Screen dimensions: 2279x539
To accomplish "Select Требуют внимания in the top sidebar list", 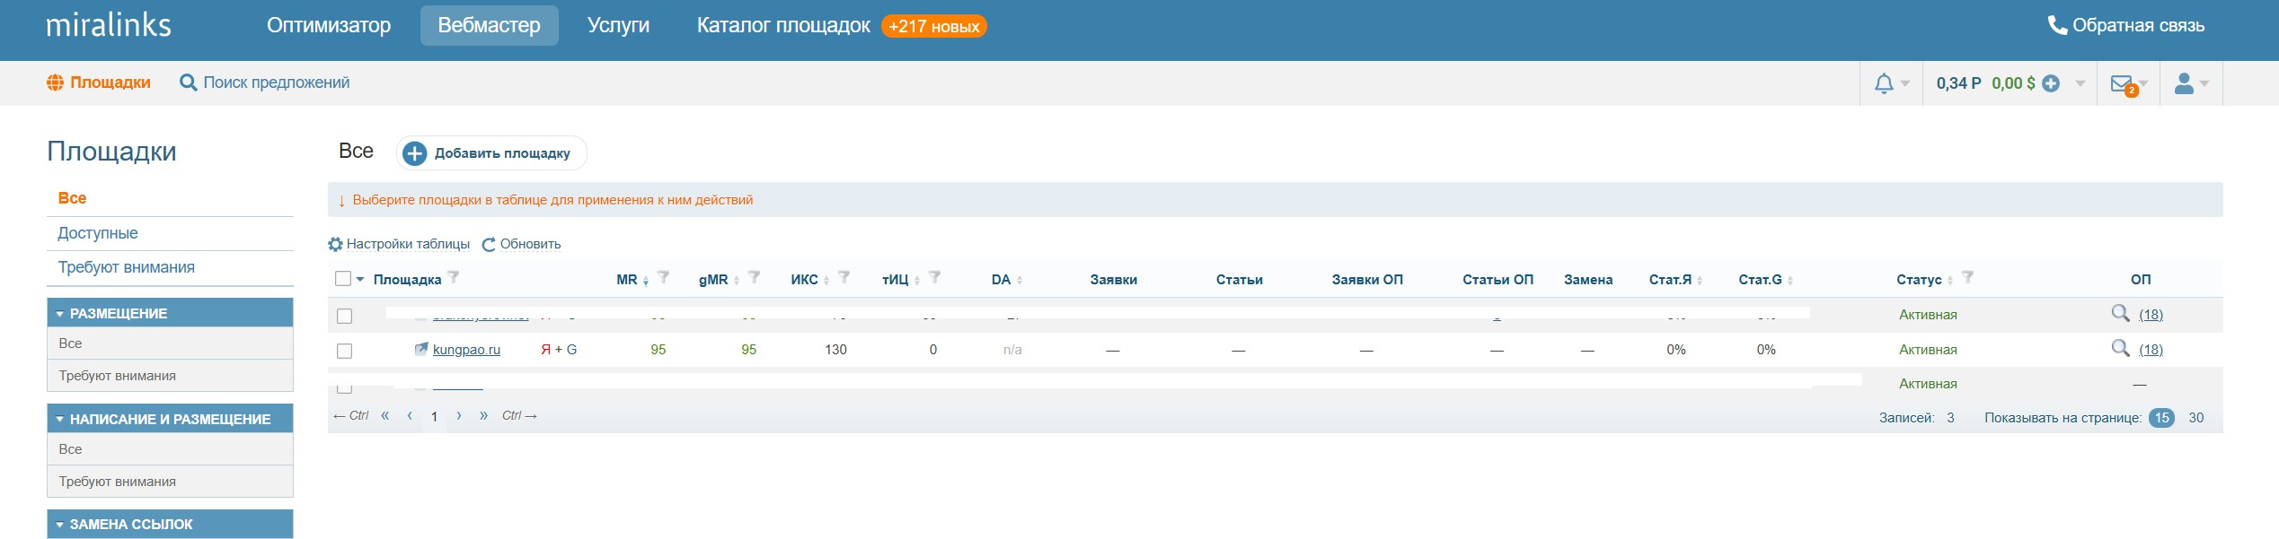I will [x=127, y=267].
